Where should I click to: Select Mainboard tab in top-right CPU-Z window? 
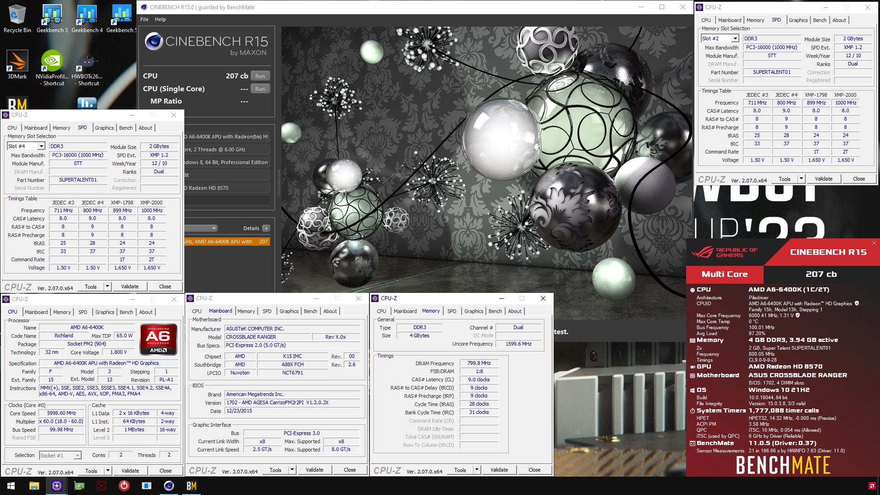[x=730, y=20]
